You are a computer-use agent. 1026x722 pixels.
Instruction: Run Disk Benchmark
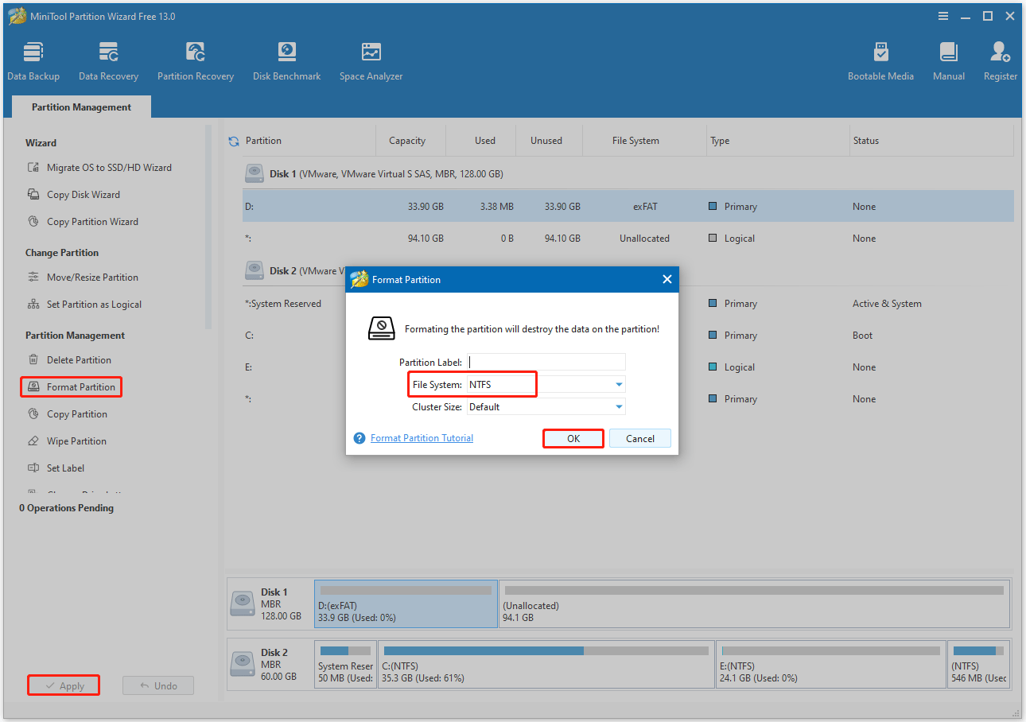point(286,60)
